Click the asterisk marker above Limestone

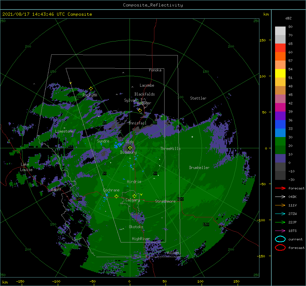pyautogui.click(x=64, y=128)
